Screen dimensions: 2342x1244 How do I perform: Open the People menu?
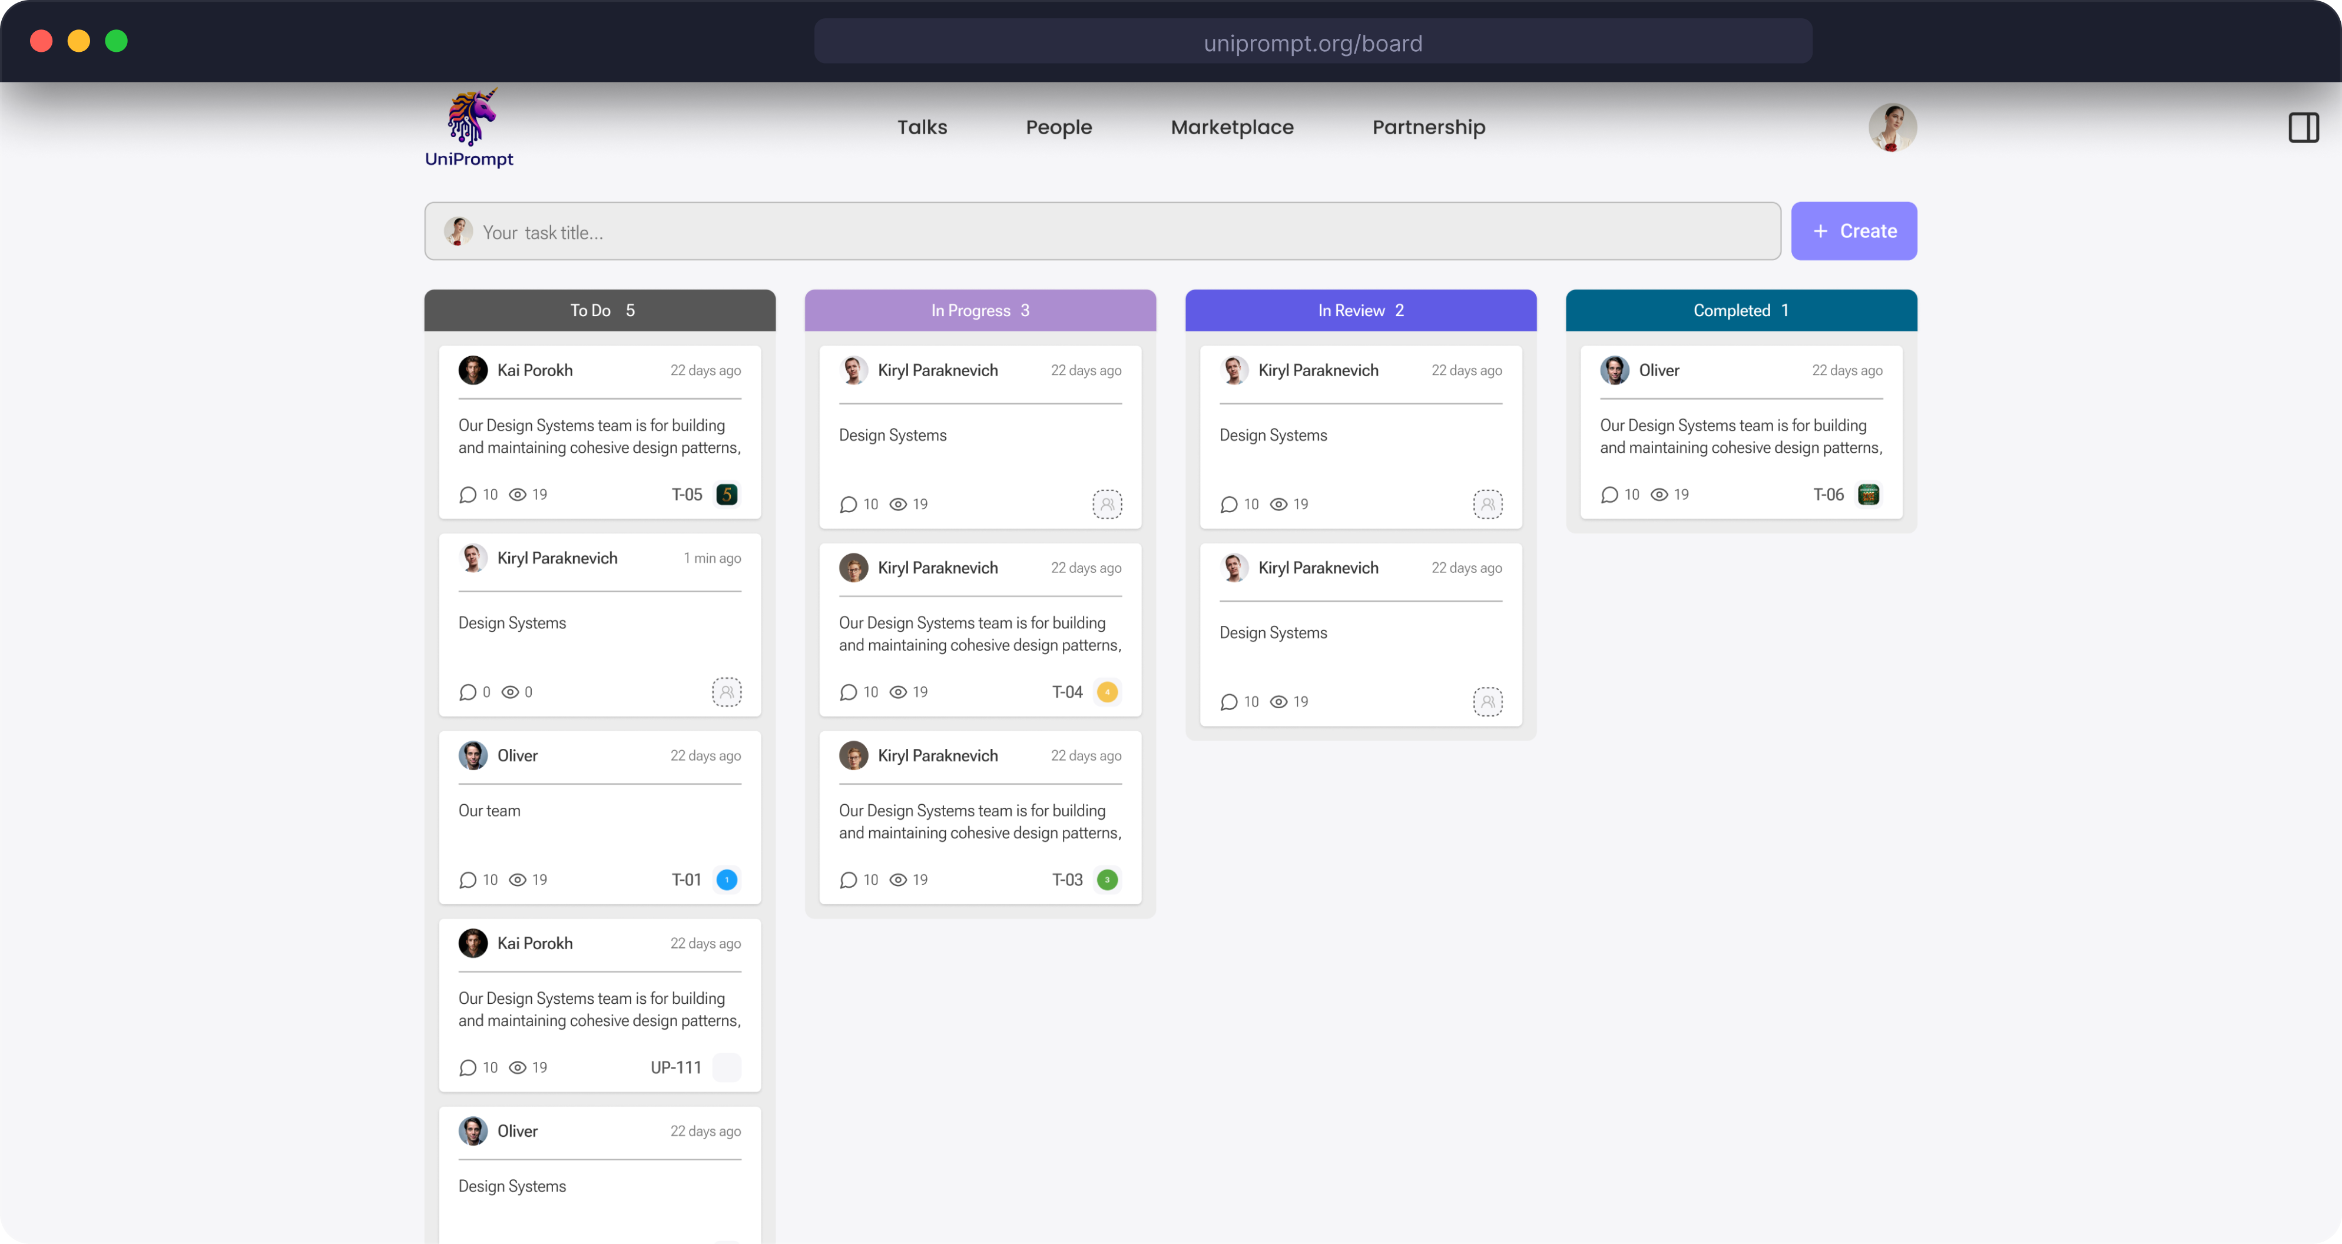(x=1058, y=127)
